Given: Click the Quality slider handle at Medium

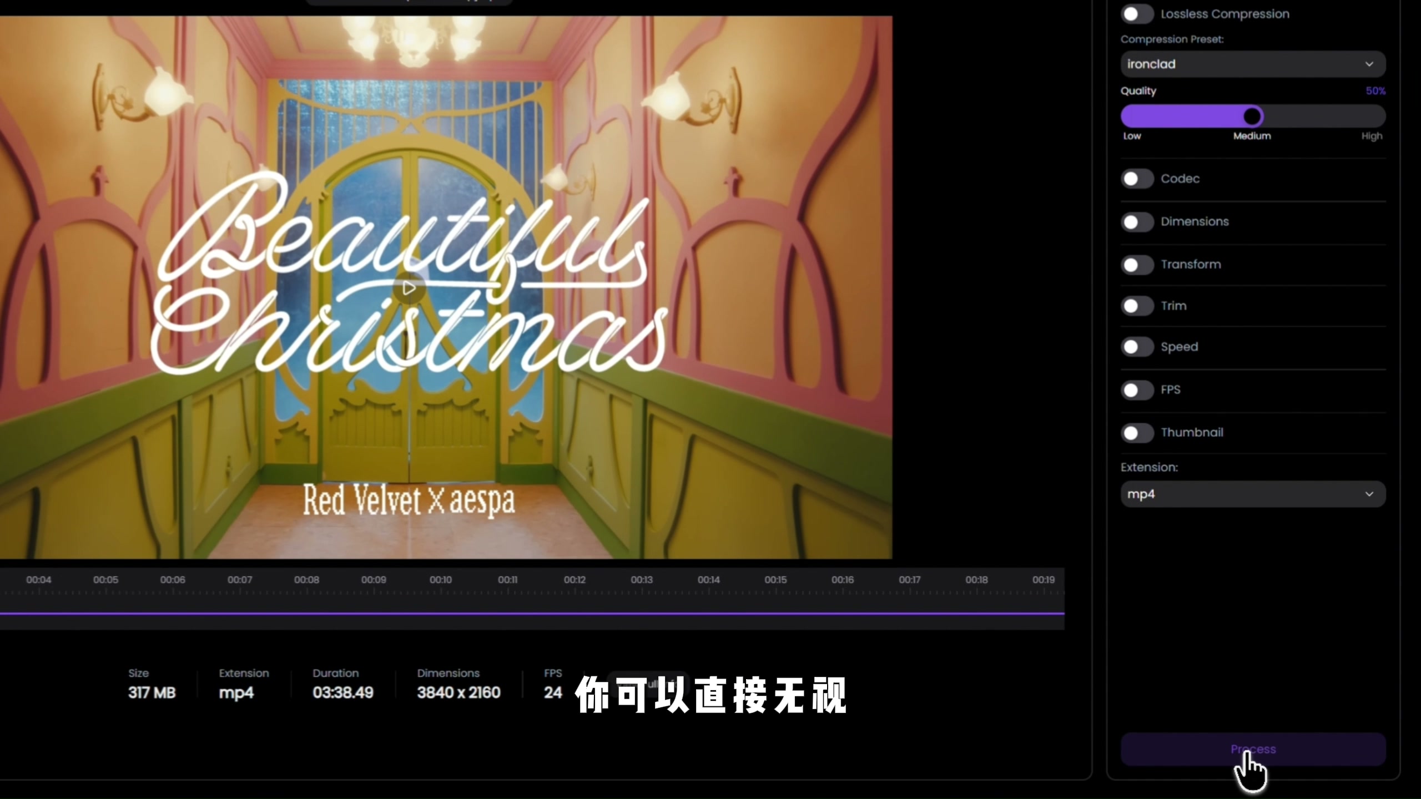Looking at the screenshot, I should pos(1252,117).
